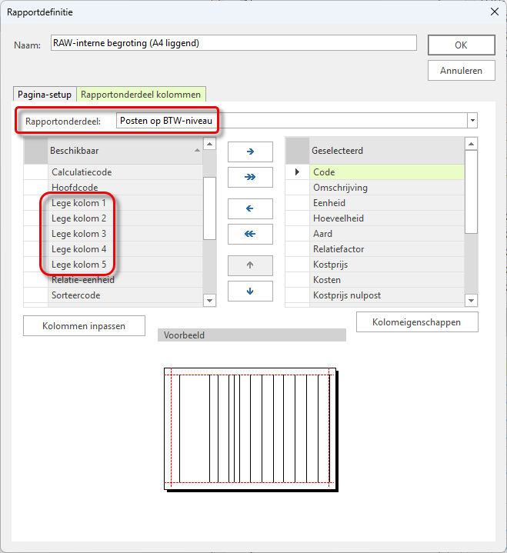Select the Rapportonderdeel kolommen tab

click(x=141, y=95)
